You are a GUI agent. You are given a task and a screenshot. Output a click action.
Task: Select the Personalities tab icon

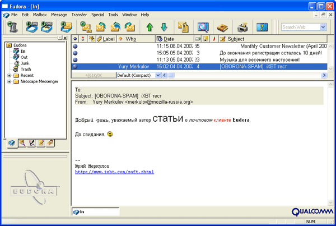[x=50, y=143]
